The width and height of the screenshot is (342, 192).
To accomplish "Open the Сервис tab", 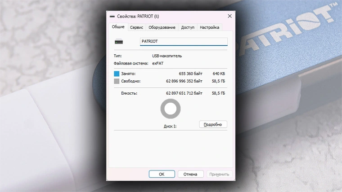I will click(x=136, y=27).
